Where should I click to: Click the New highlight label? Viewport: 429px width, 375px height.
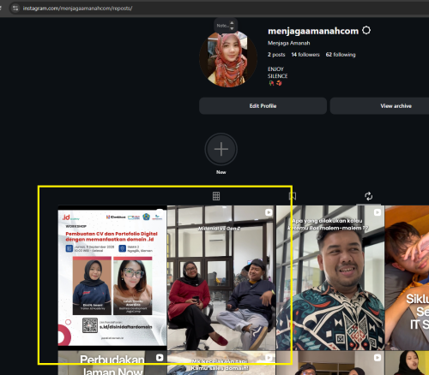pyautogui.click(x=221, y=172)
